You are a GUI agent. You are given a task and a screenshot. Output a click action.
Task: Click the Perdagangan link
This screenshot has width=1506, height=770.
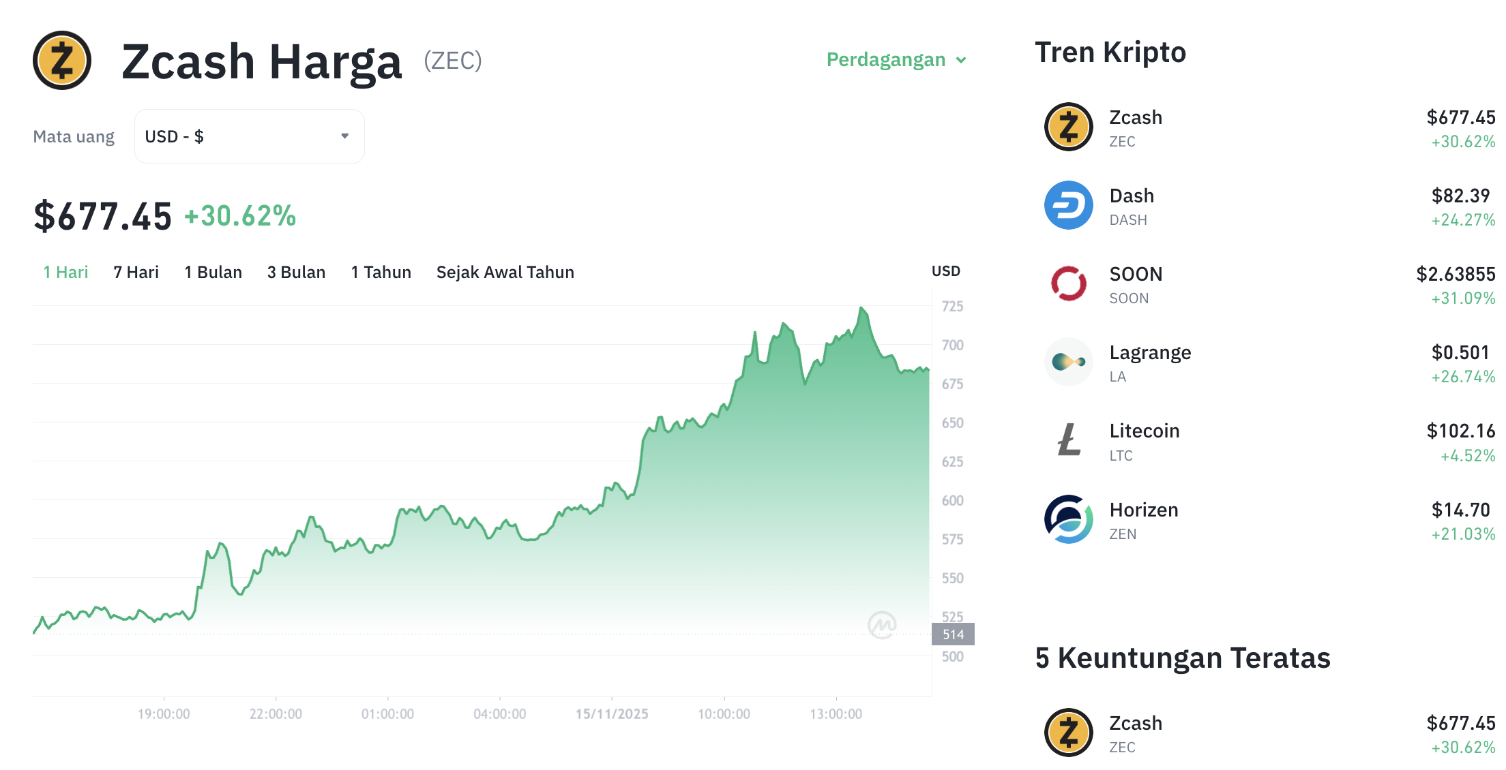click(x=887, y=60)
